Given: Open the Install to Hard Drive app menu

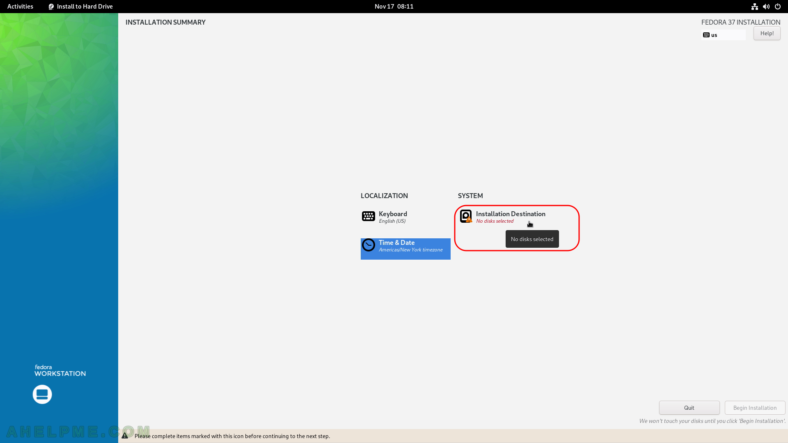Looking at the screenshot, I should pos(80,7).
